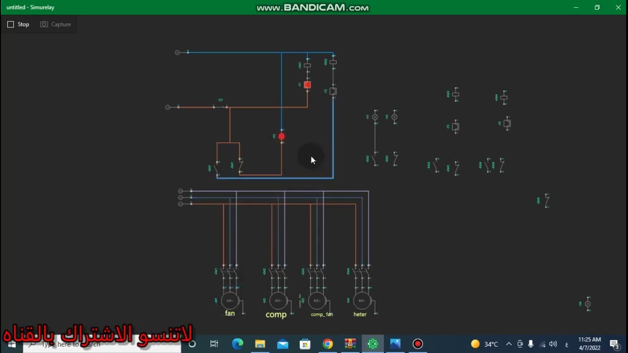Click the isolated lamp at bottom right

(x=588, y=304)
